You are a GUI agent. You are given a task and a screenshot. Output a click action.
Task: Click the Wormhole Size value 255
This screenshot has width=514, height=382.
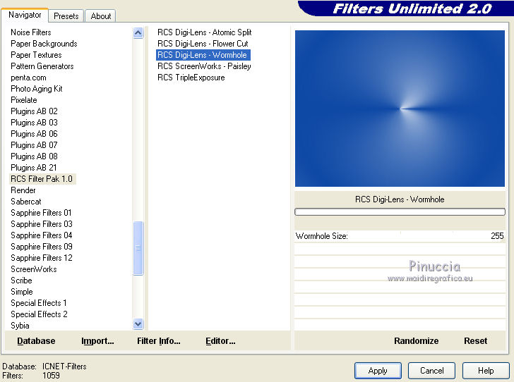pos(497,236)
